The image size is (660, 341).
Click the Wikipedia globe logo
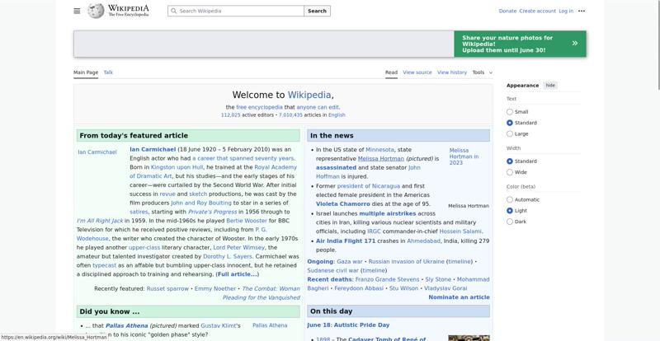pos(96,11)
